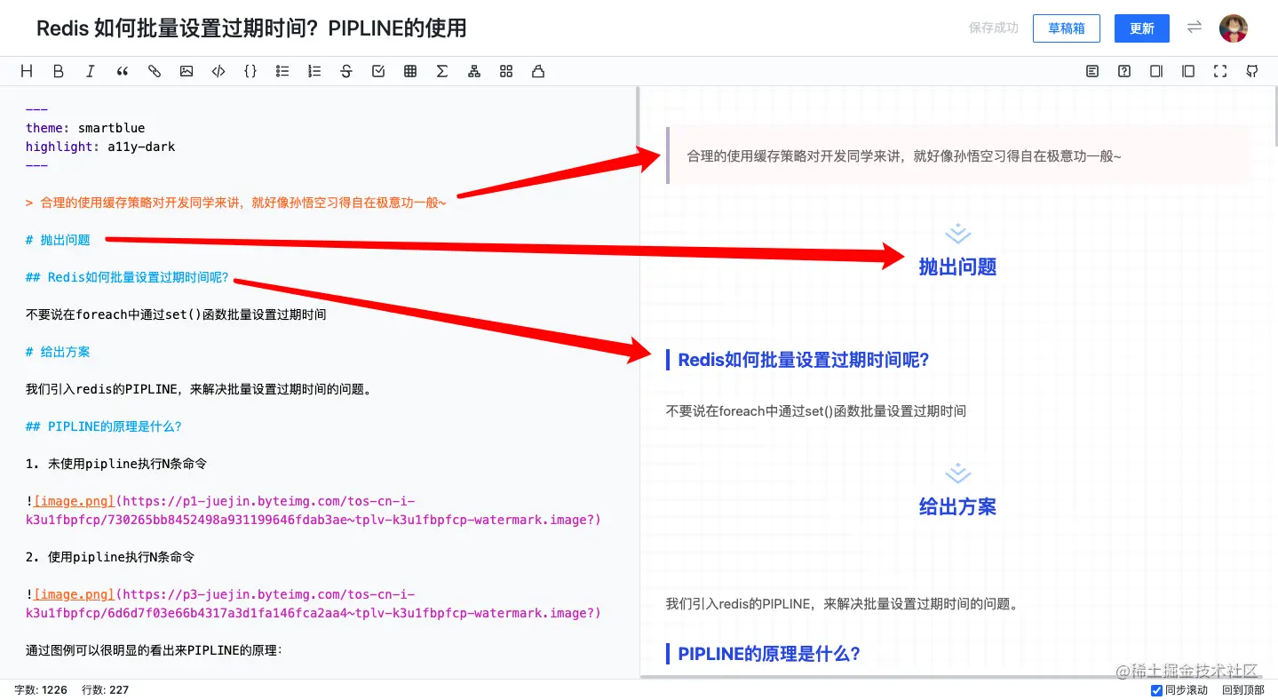This screenshot has width=1278, height=700.
Task: Insert inline code
Action: pos(218,72)
